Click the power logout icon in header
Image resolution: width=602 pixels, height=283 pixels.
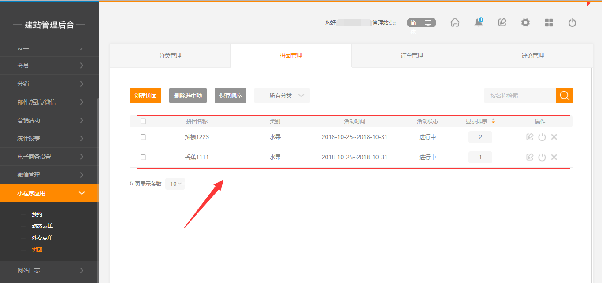click(x=572, y=22)
